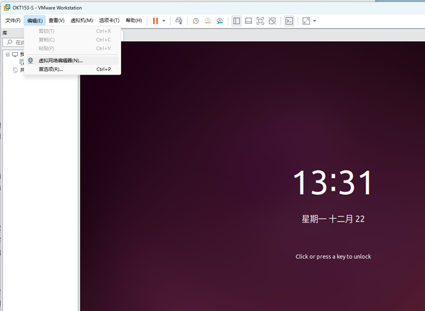
Task: Click the date text 星期一 十二月 22
Action: tap(333, 219)
